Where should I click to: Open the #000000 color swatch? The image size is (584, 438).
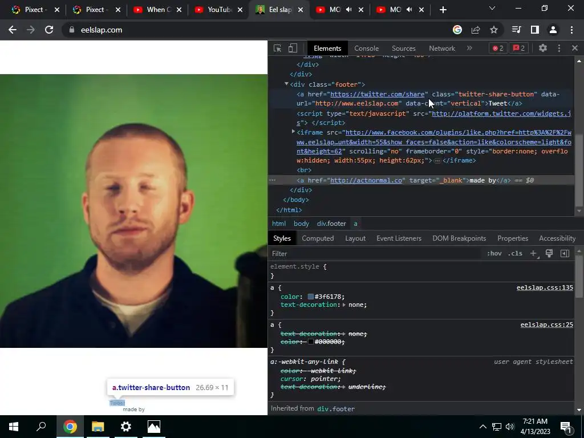pyautogui.click(x=311, y=342)
